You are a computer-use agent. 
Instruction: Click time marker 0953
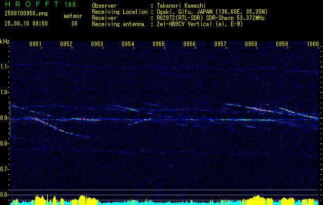[97, 44]
